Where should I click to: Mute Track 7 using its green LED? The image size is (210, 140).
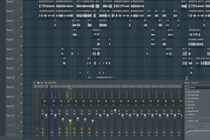[x=21, y=55]
